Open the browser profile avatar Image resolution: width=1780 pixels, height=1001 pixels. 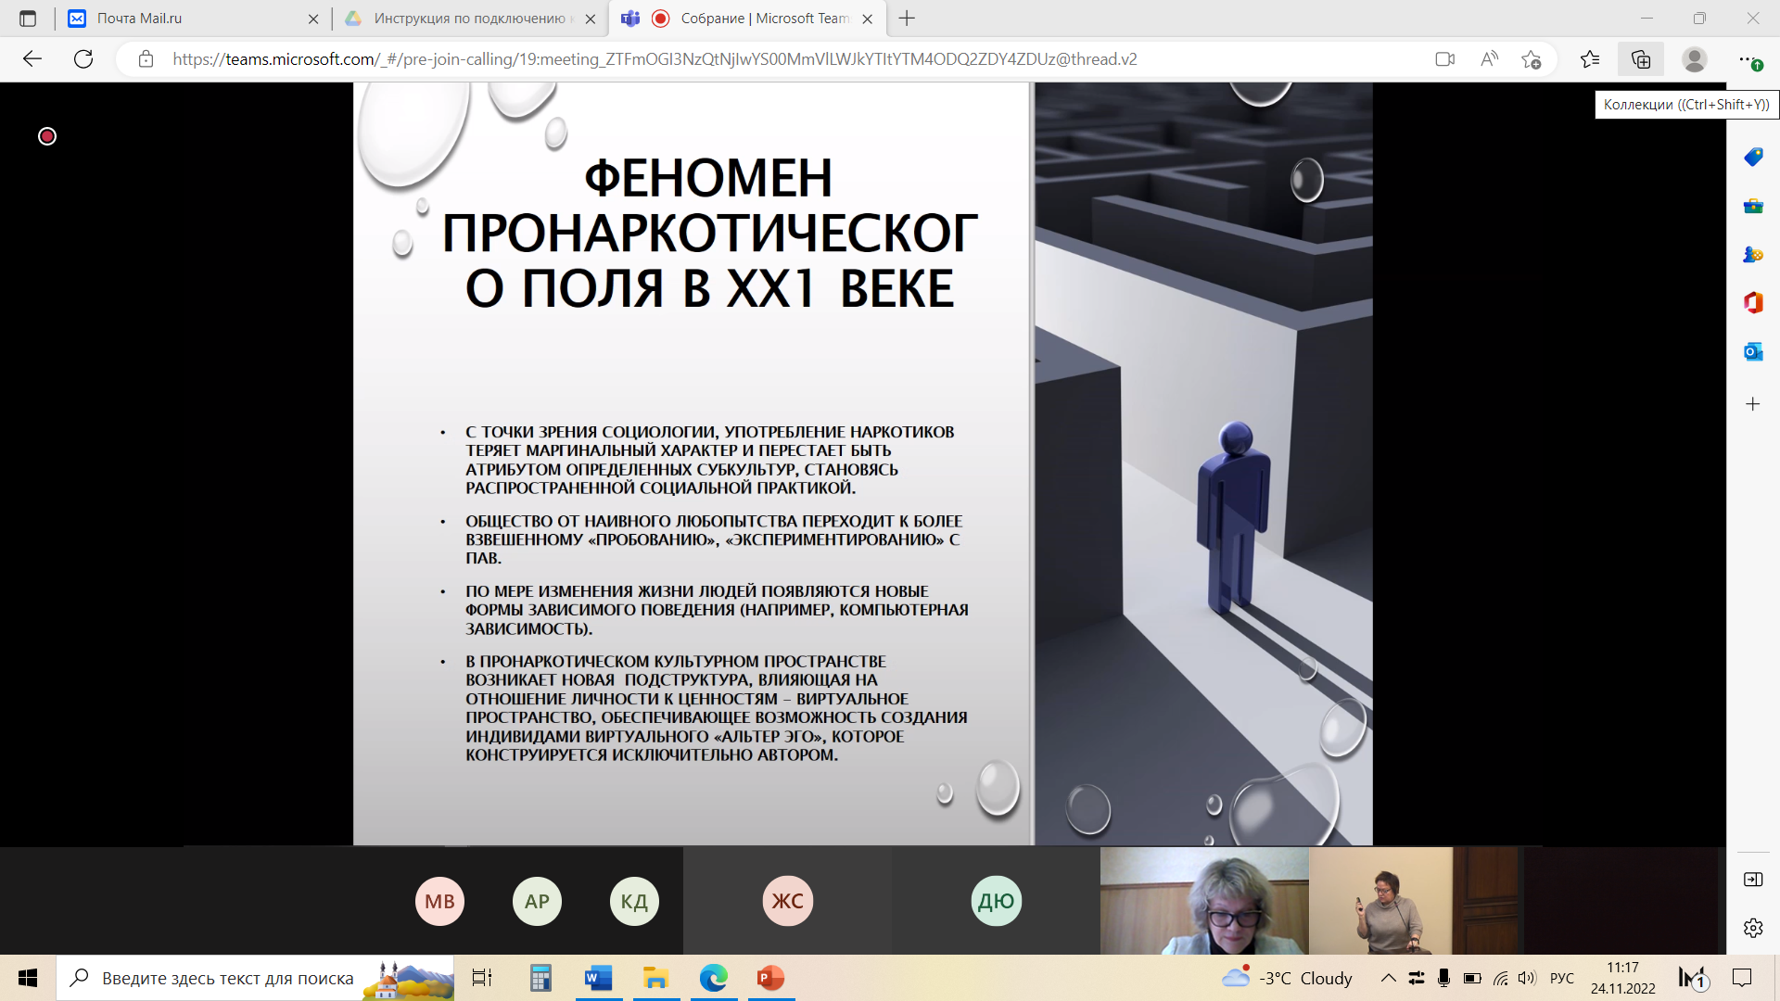(1695, 59)
